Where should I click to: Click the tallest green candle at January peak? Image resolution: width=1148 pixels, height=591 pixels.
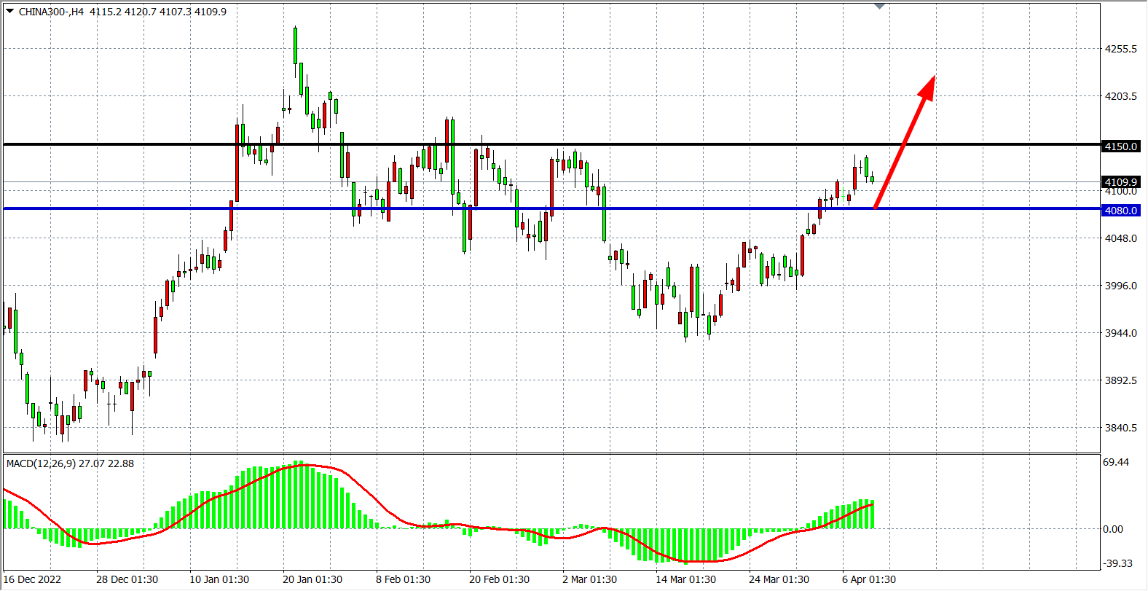tap(295, 46)
